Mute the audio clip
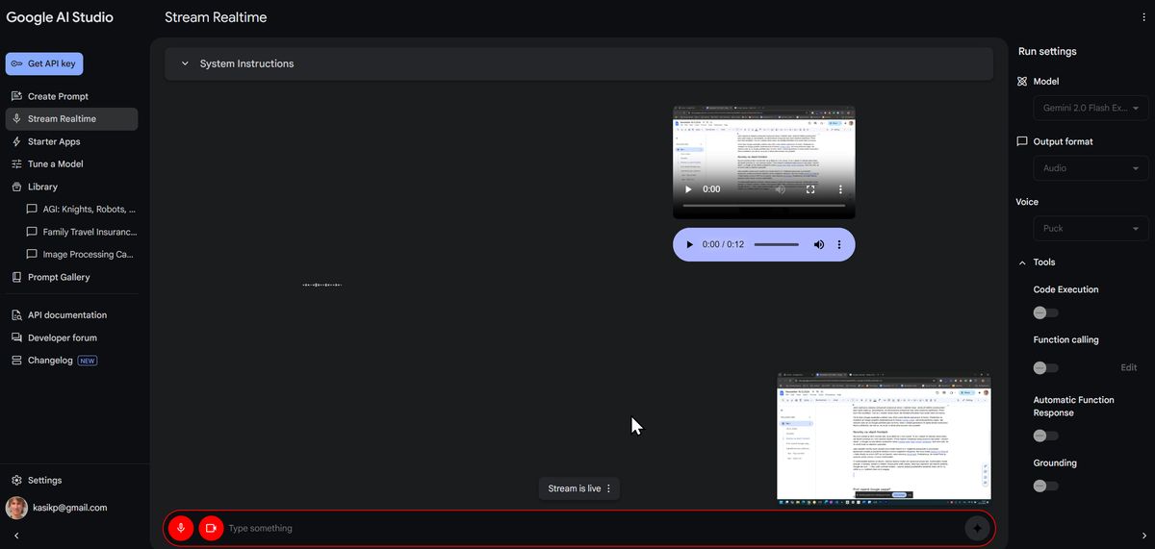 pyautogui.click(x=819, y=245)
